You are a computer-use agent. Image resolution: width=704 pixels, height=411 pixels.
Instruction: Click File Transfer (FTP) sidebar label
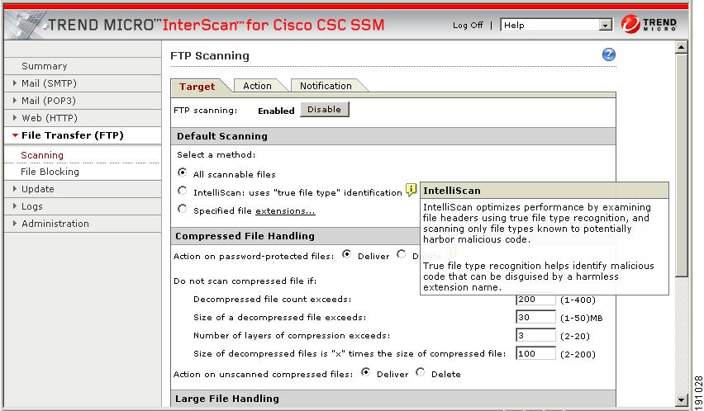pyautogui.click(x=72, y=135)
